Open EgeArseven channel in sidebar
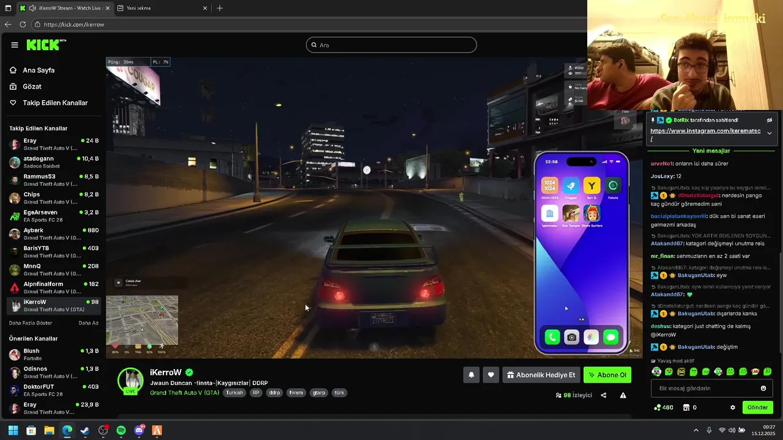The width and height of the screenshot is (783, 440). pos(54,216)
